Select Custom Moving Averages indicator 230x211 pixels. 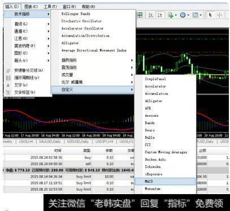click(165, 152)
